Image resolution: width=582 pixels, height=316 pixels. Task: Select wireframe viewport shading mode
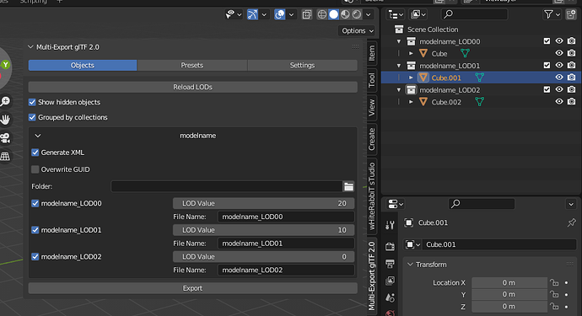pos(322,14)
